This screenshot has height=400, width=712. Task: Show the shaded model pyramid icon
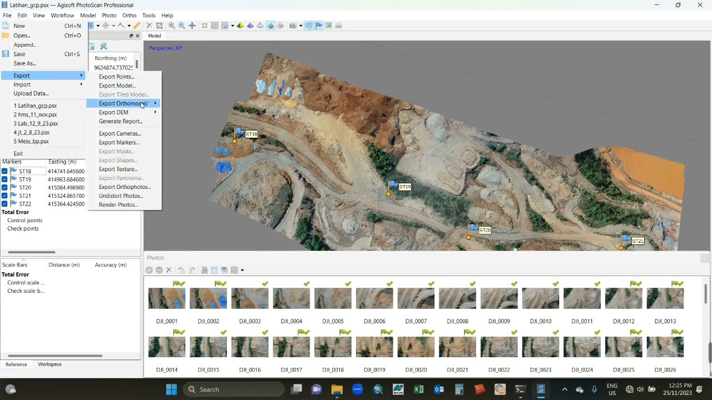point(240,26)
